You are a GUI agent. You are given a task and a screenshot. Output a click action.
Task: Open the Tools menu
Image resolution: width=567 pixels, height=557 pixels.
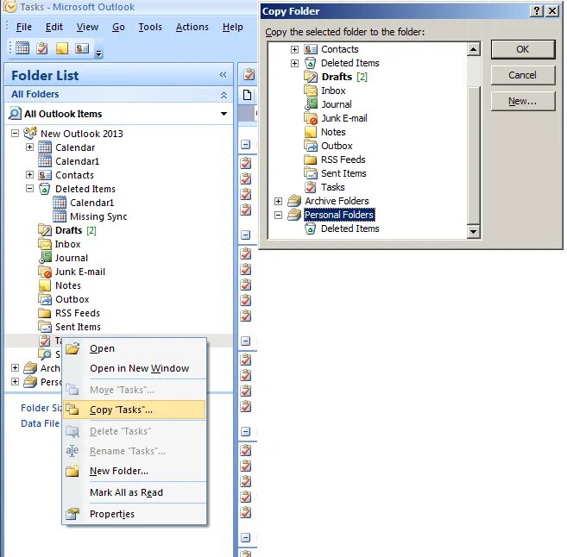(x=150, y=27)
